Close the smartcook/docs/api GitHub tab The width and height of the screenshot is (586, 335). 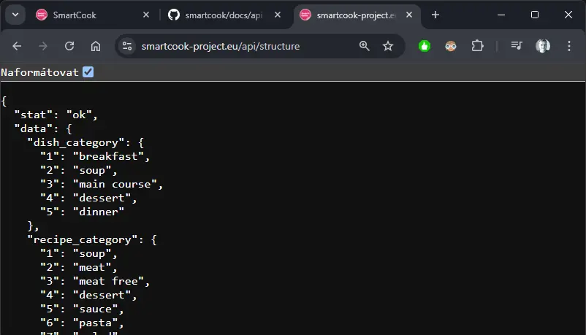278,15
